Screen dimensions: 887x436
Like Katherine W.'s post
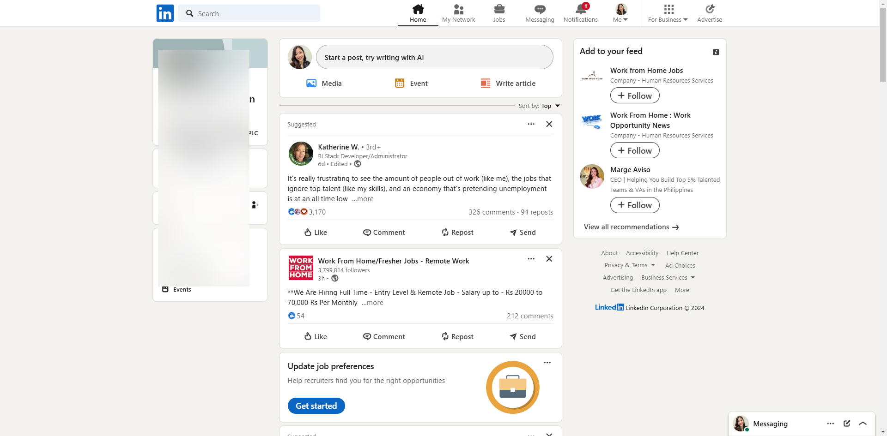point(316,233)
